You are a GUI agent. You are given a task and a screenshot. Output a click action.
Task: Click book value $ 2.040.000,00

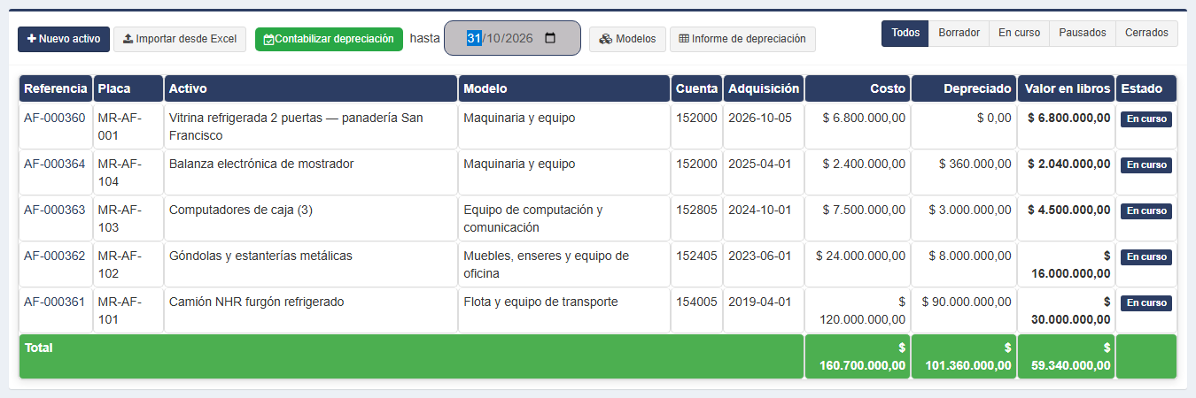(x=1069, y=164)
